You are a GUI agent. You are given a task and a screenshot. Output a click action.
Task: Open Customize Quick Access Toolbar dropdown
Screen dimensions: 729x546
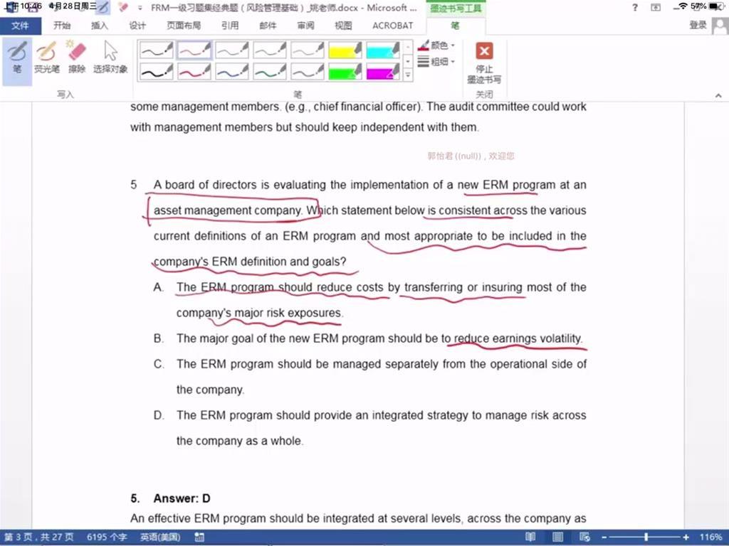tap(140, 8)
